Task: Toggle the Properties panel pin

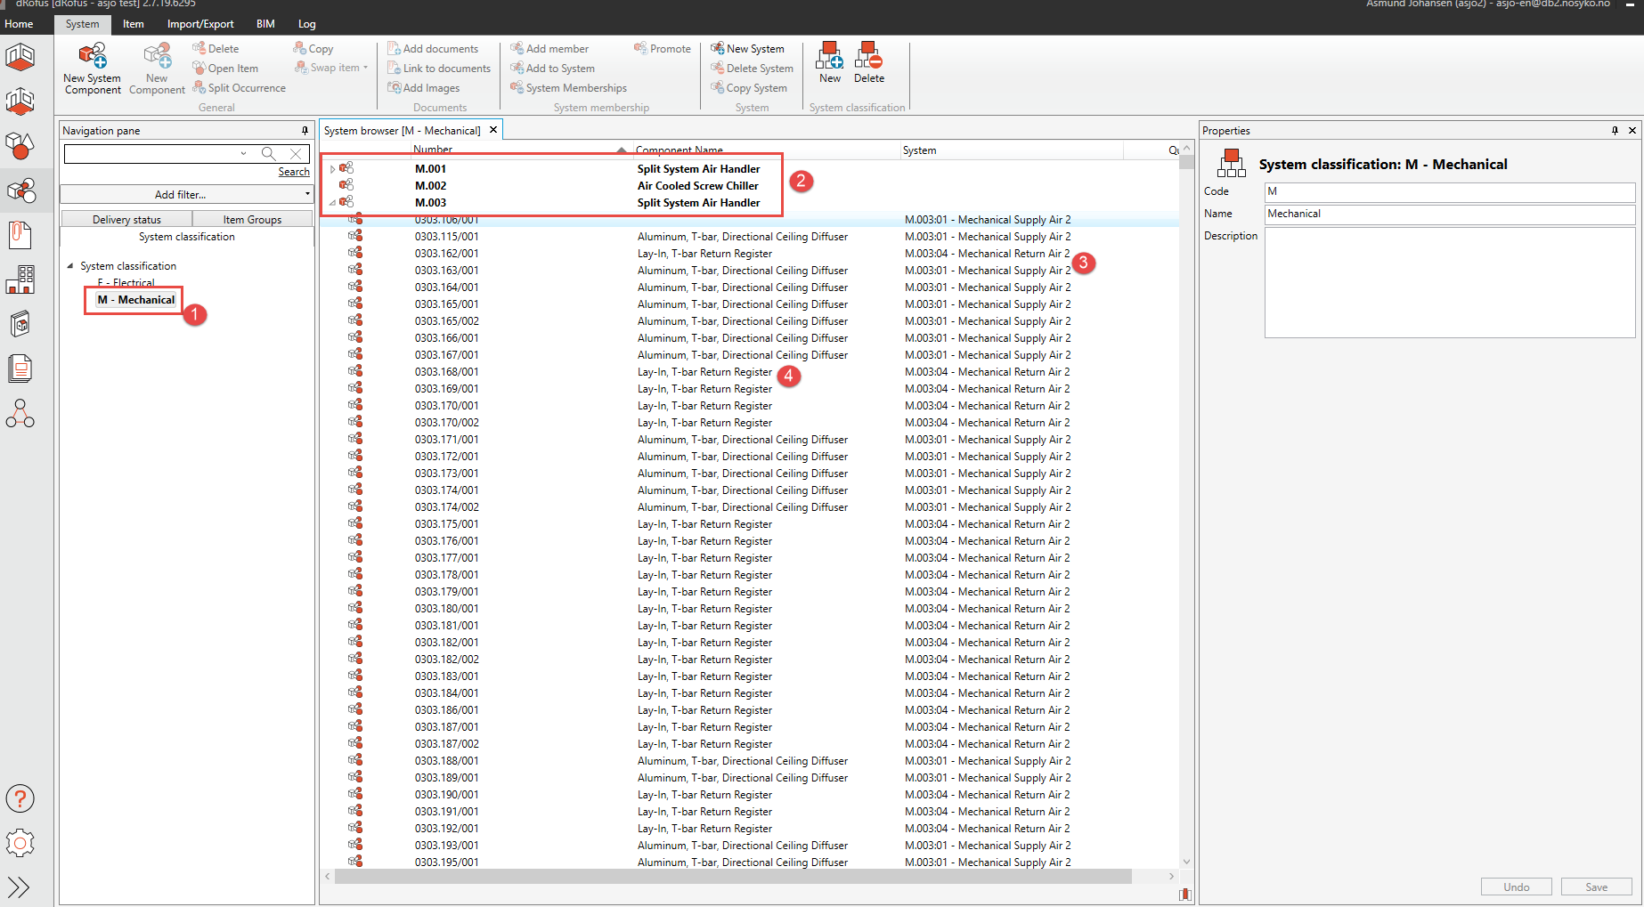Action: click(1615, 131)
